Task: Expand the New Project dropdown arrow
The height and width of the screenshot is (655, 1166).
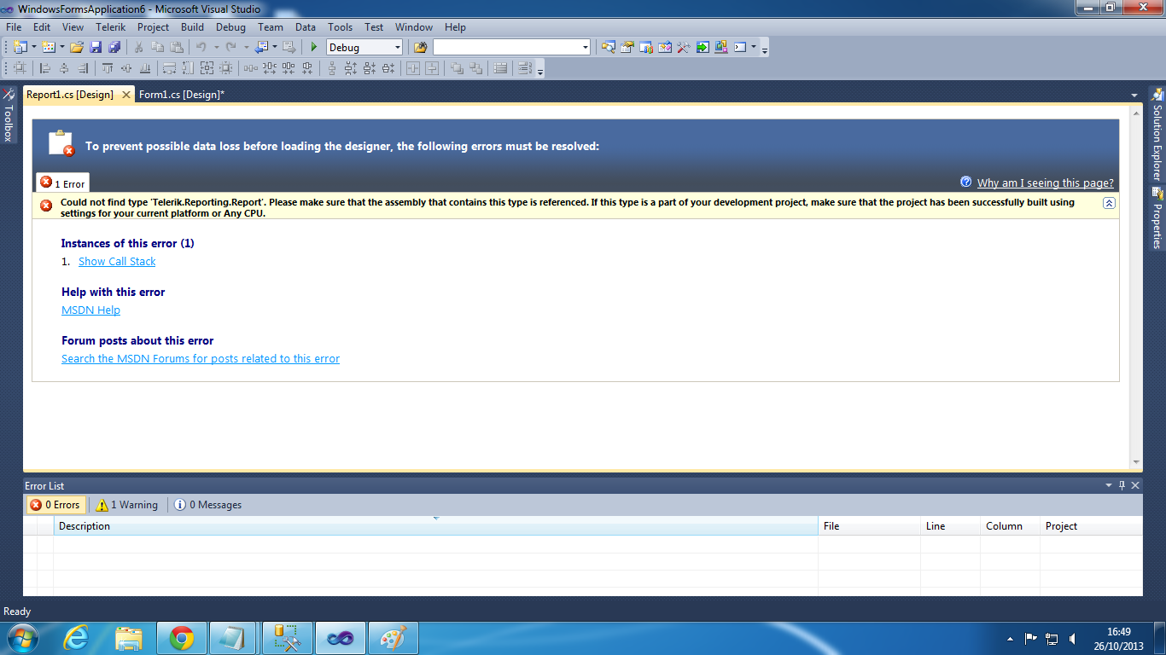Action: (x=33, y=48)
